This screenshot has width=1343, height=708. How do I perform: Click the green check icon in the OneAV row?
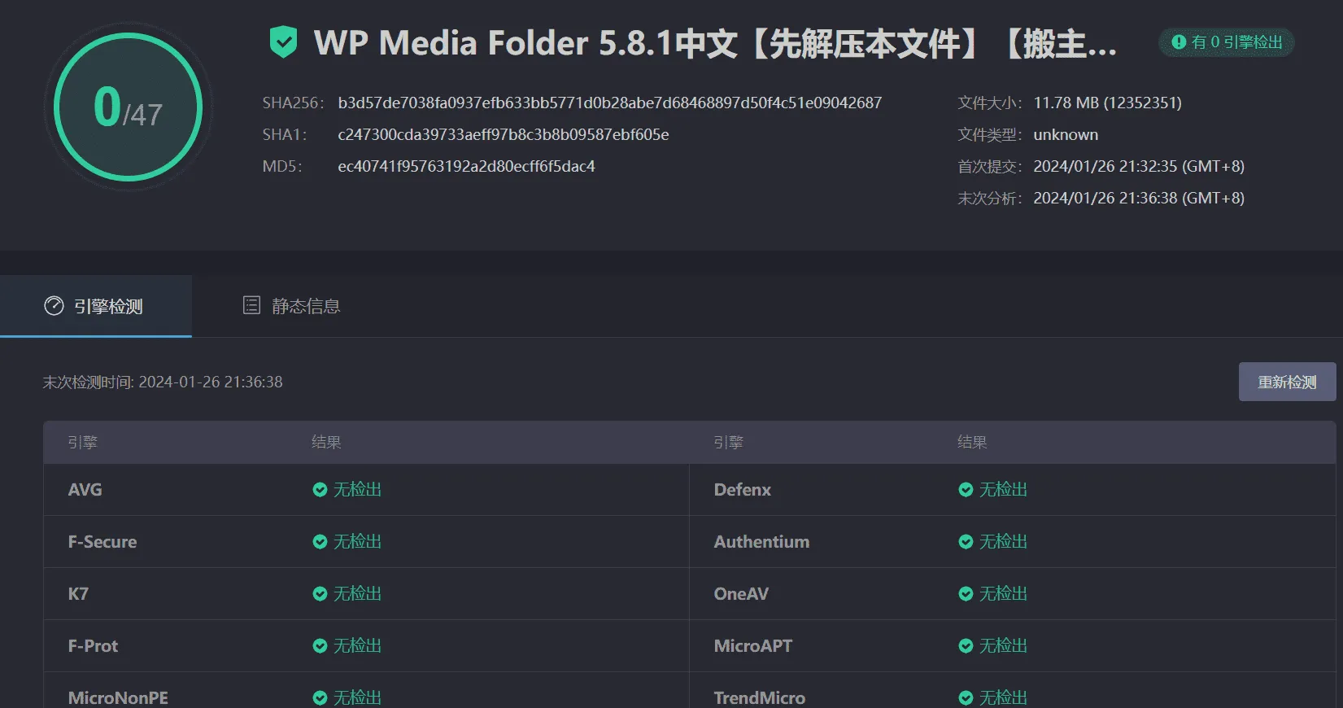[x=966, y=594]
